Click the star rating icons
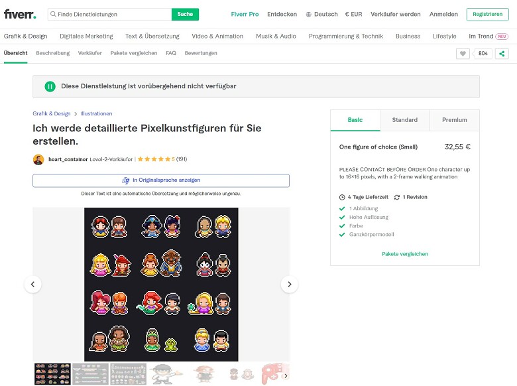The height and width of the screenshot is (386, 517). 154,159
